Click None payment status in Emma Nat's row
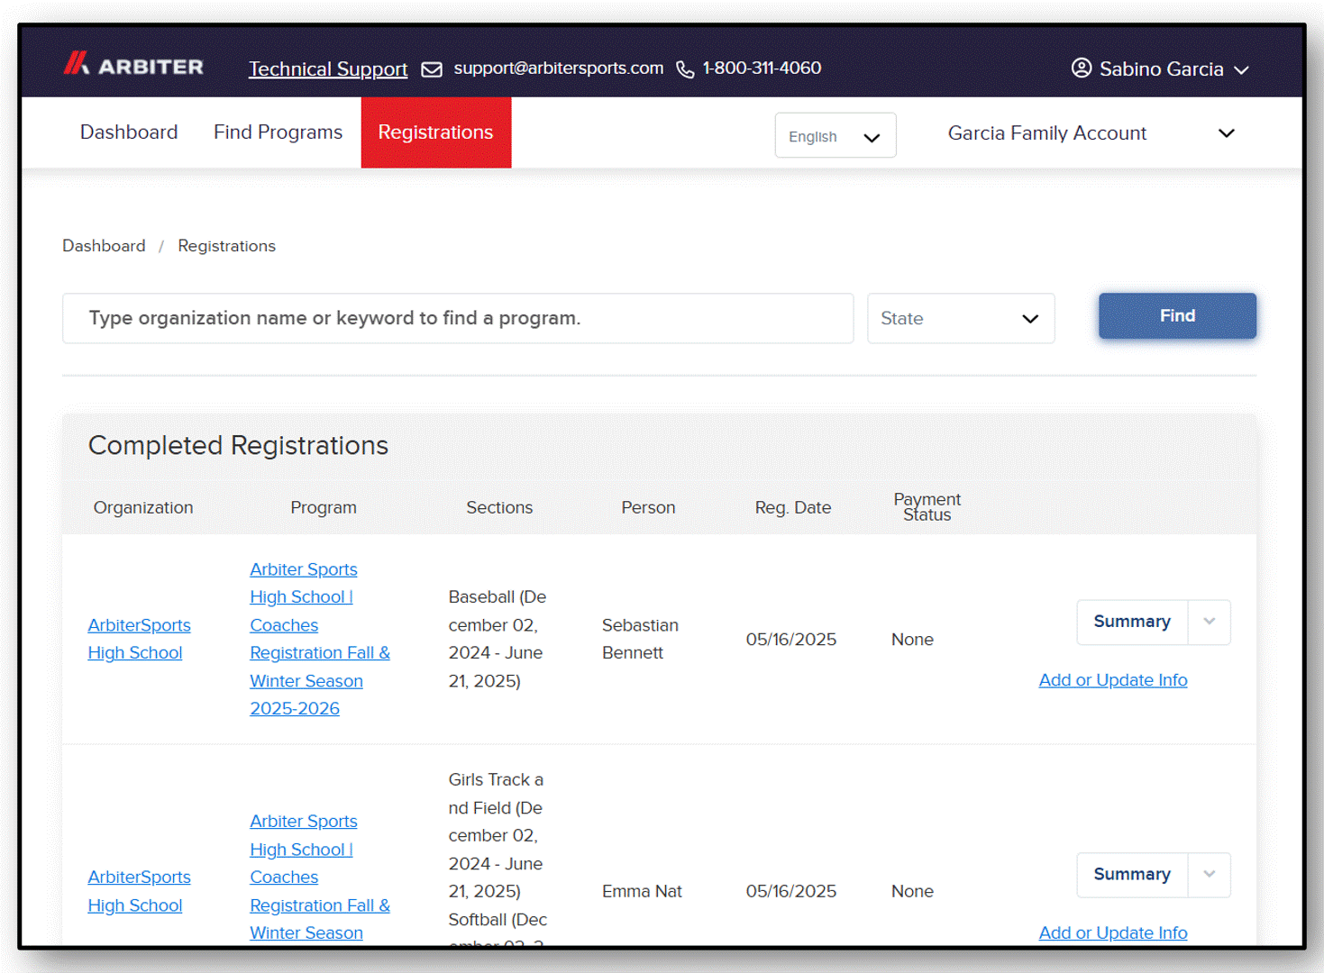 coord(912,891)
